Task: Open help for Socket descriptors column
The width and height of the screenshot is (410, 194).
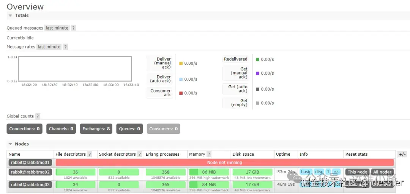Action: click(140, 154)
